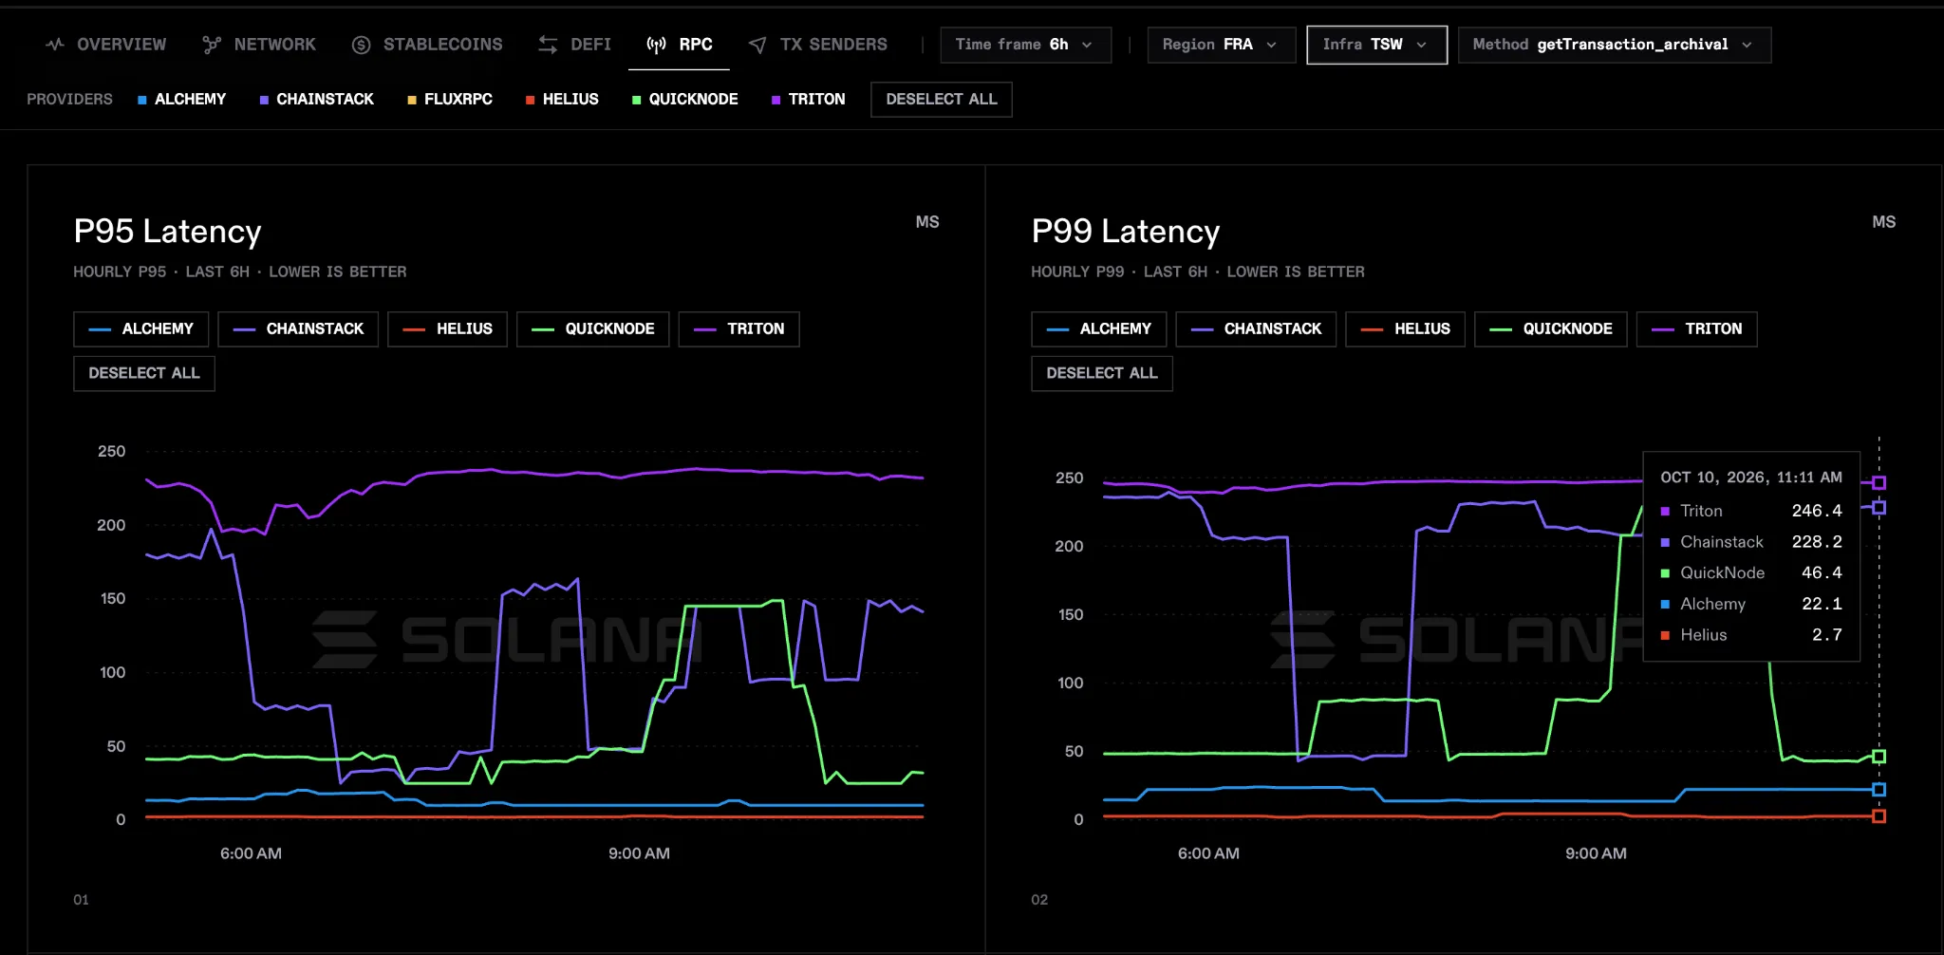Click the Triton 246.4 tooltip value

[1816, 511]
